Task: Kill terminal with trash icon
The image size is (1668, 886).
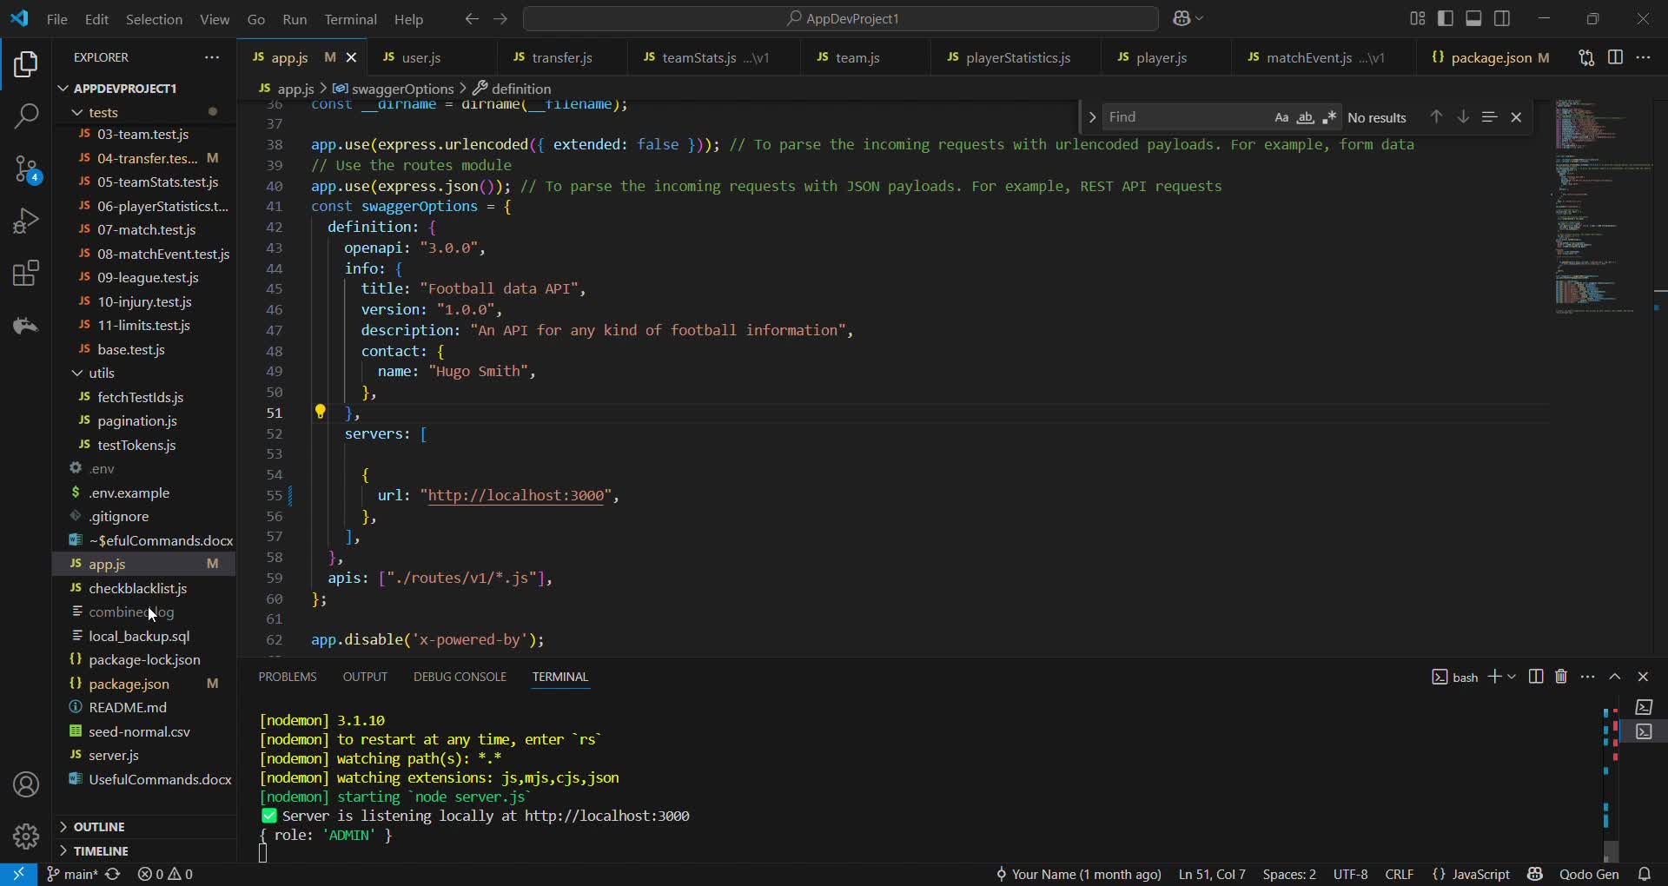Action: pos(1561,677)
